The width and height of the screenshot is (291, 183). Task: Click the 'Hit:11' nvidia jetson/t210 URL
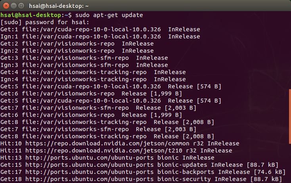point(104,151)
